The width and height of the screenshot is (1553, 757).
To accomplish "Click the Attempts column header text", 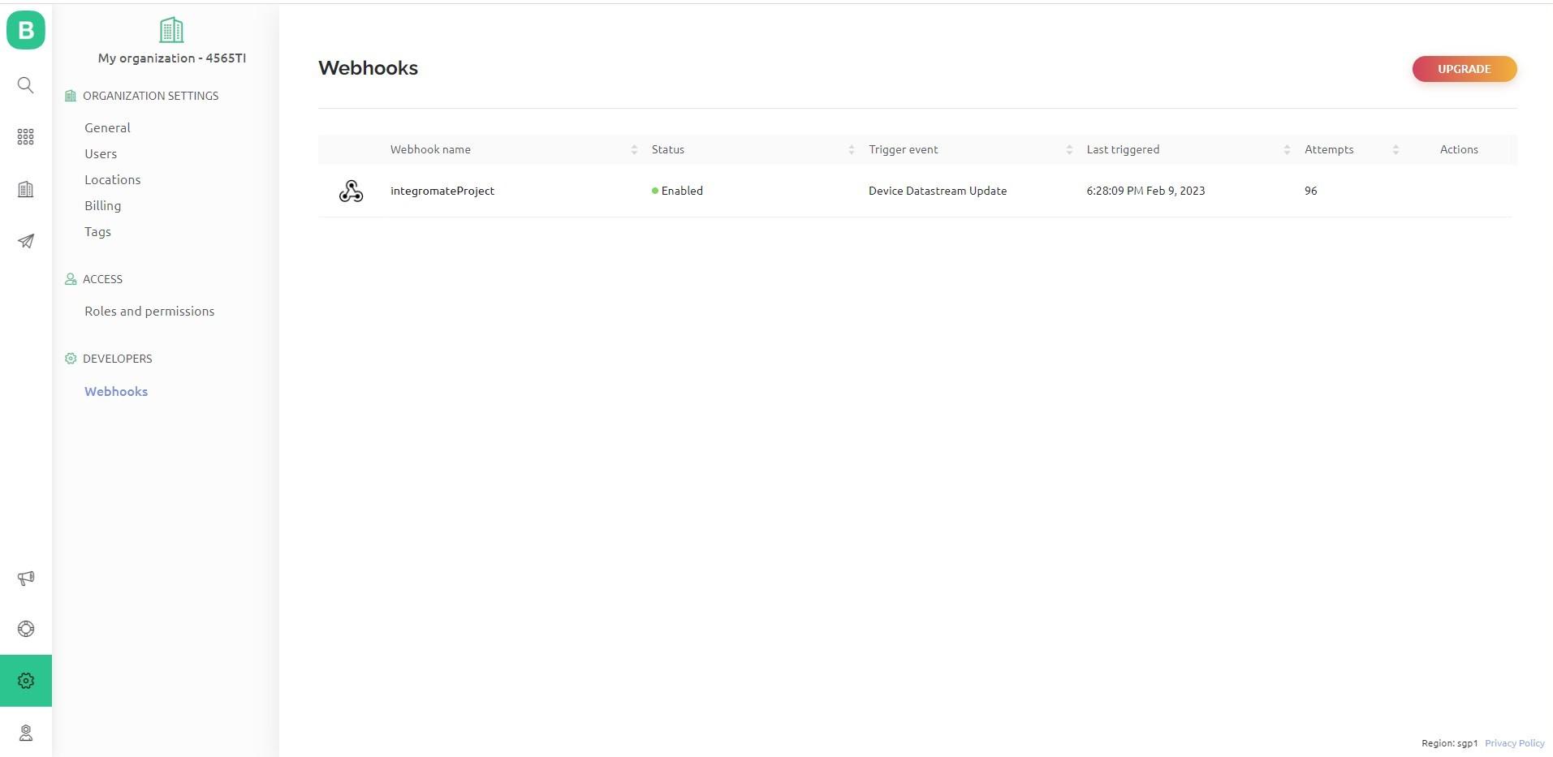I will click(x=1329, y=149).
